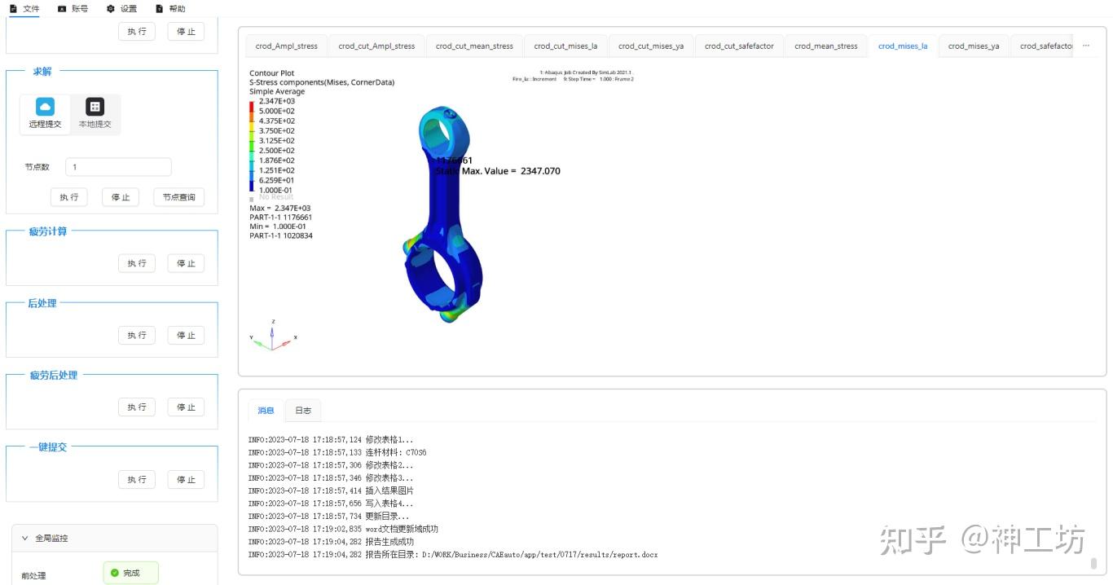Select the 消息 tab
This screenshot has height=585, width=1113.
click(x=266, y=410)
